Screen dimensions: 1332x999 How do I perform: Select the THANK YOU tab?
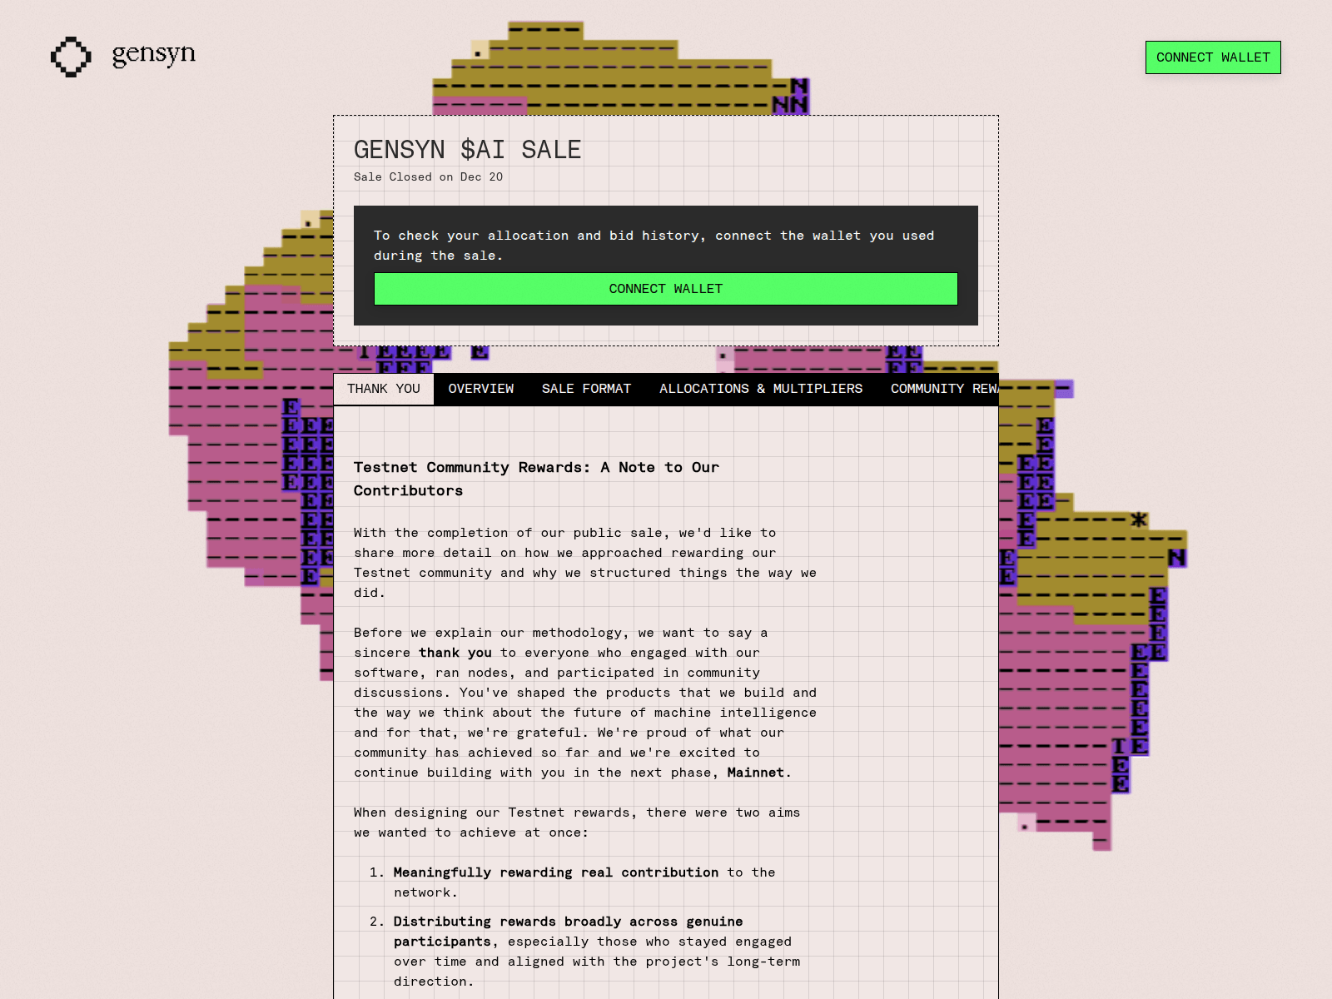pos(383,388)
